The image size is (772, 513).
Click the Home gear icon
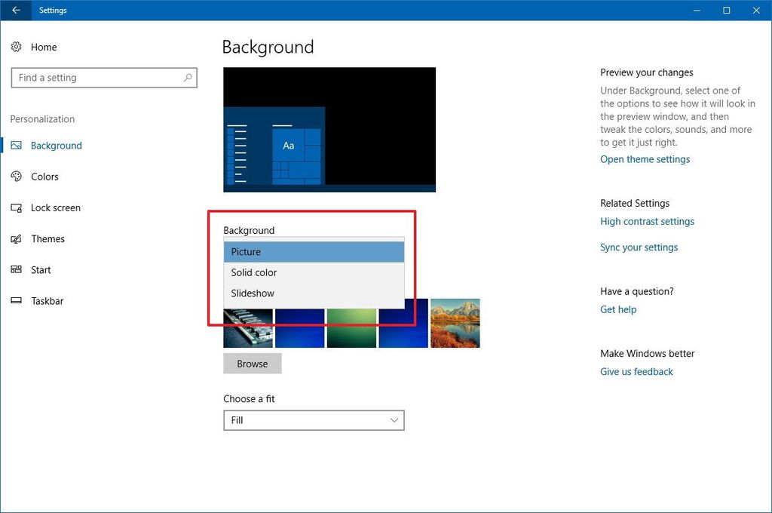tap(17, 47)
